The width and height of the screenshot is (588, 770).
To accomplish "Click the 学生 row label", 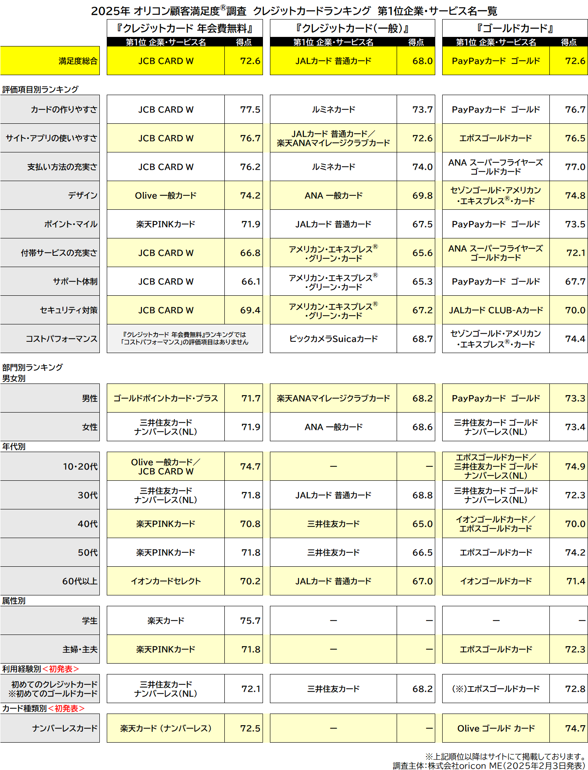I will click(50, 621).
